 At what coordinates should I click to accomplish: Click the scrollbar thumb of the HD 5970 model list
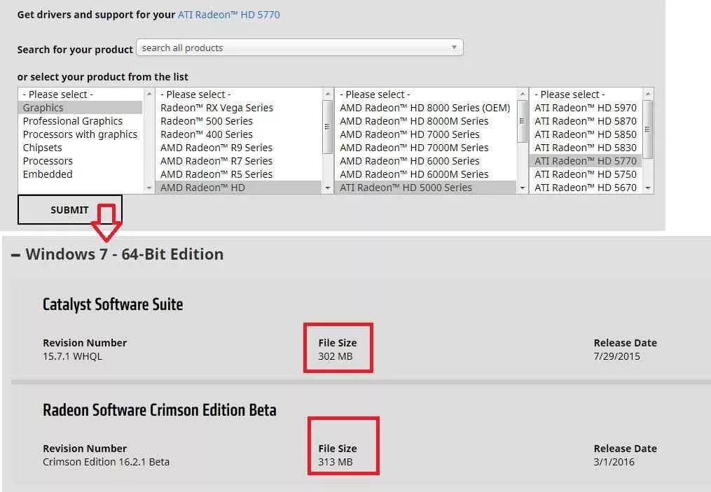point(648,129)
